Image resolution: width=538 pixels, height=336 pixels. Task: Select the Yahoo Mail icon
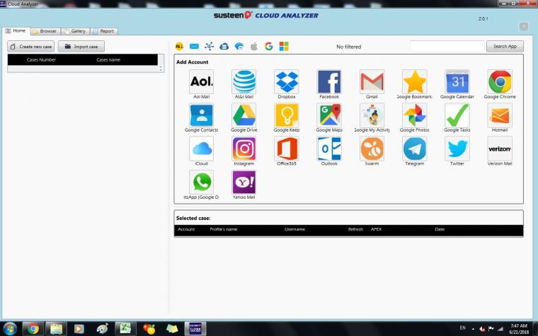pos(244,182)
